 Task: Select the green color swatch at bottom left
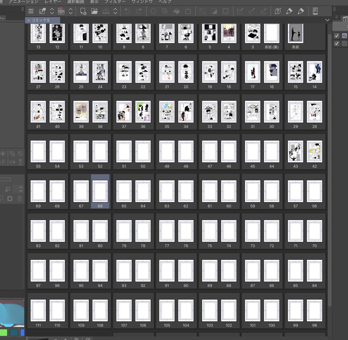(x=3, y=332)
